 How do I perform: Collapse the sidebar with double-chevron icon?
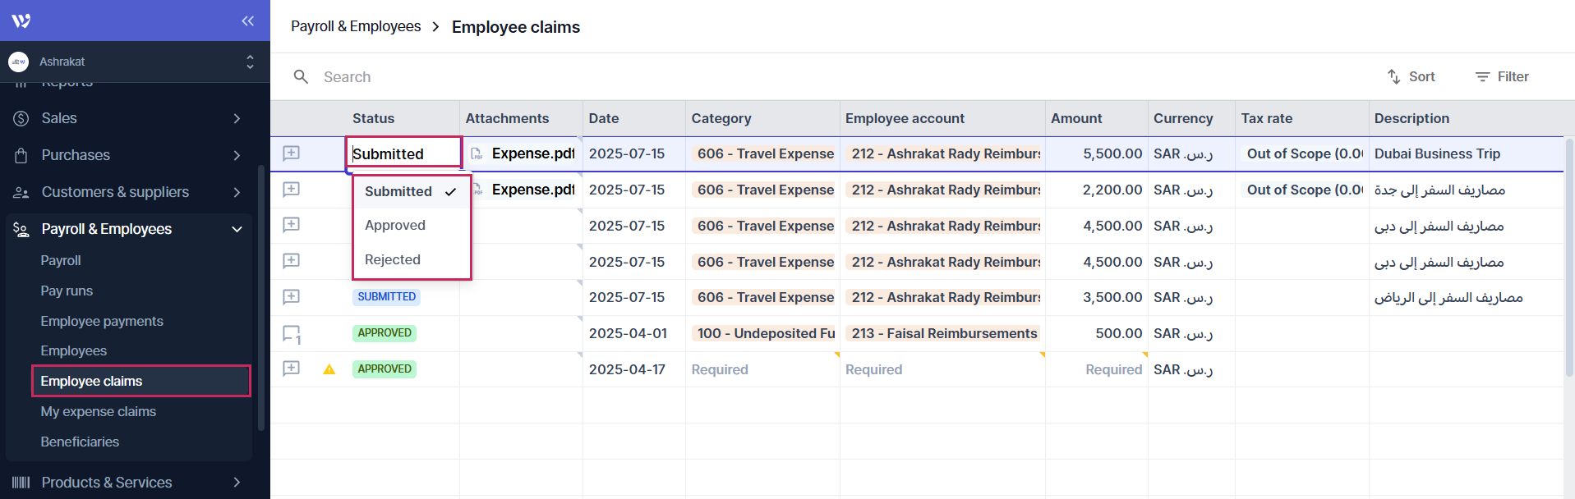coord(247,21)
